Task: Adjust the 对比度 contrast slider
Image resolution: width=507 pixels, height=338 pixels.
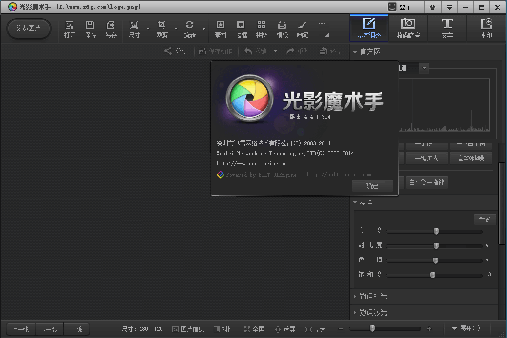Action: [436, 246]
